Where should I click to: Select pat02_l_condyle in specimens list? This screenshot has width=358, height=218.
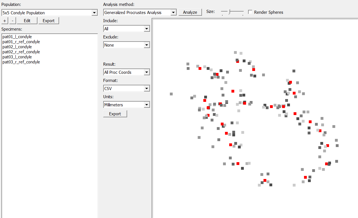[x=17, y=47]
